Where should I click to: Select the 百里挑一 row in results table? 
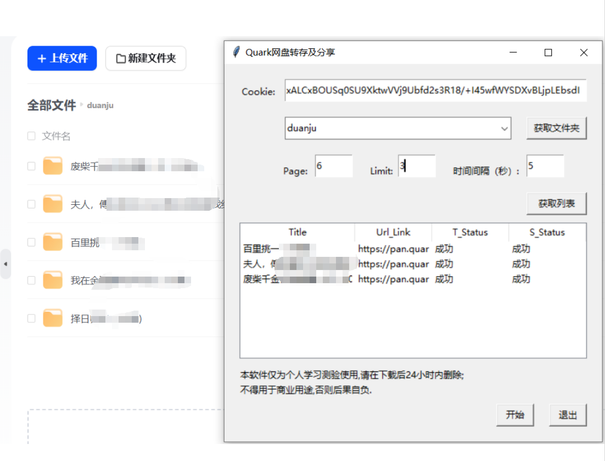pos(413,249)
